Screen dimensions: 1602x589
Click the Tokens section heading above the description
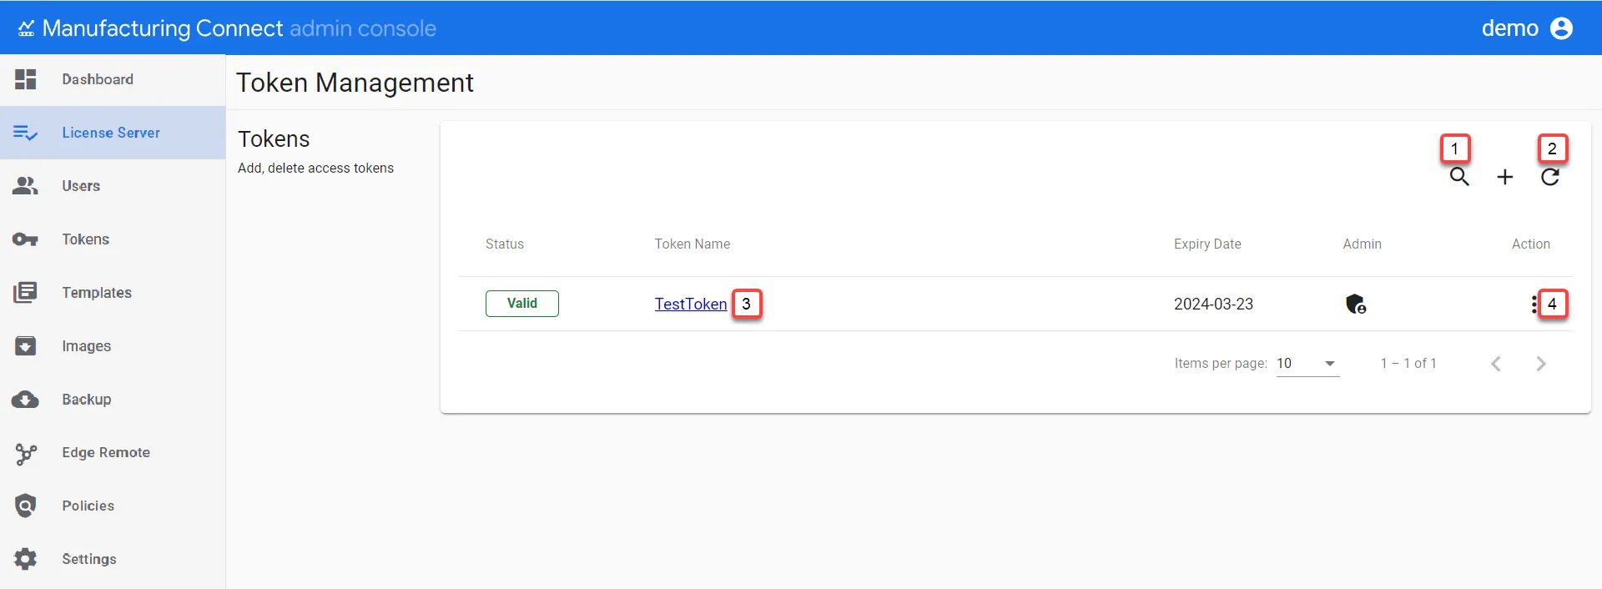tap(274, 139)
